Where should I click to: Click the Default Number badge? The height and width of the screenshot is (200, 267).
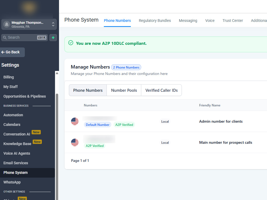tap(97, 125)
